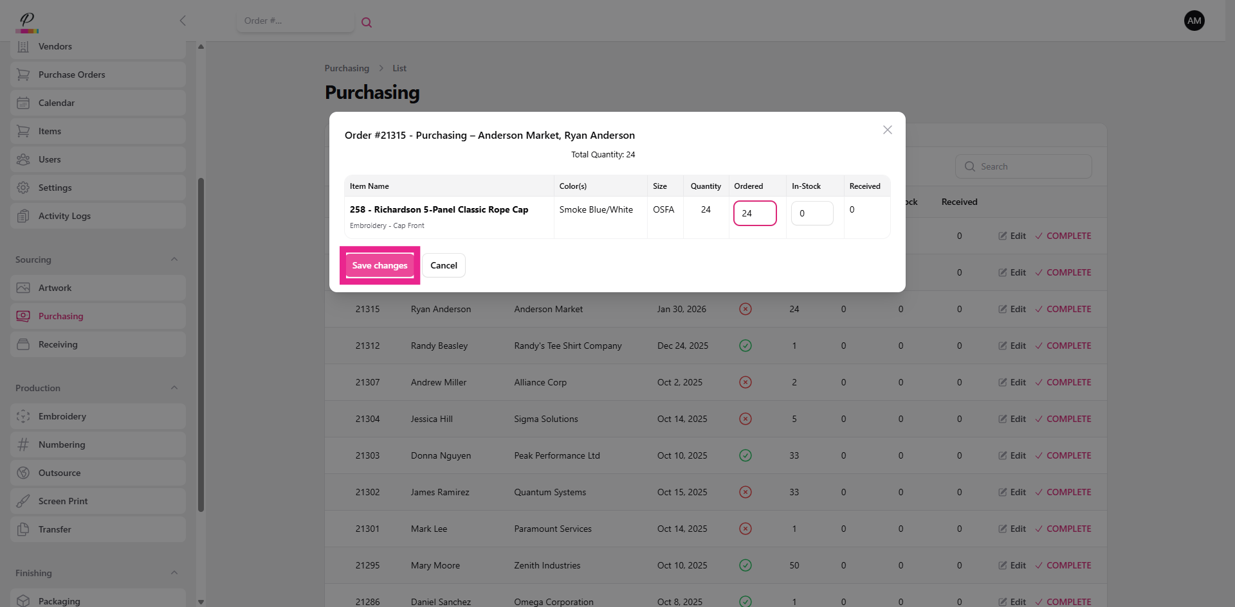Select Purchase Orders in the sidebar
Screen dimensions: 1235x607
tap(69, 75)
